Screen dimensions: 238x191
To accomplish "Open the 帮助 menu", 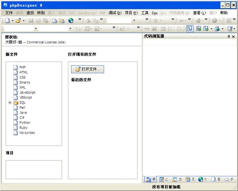I will [224, 13].
